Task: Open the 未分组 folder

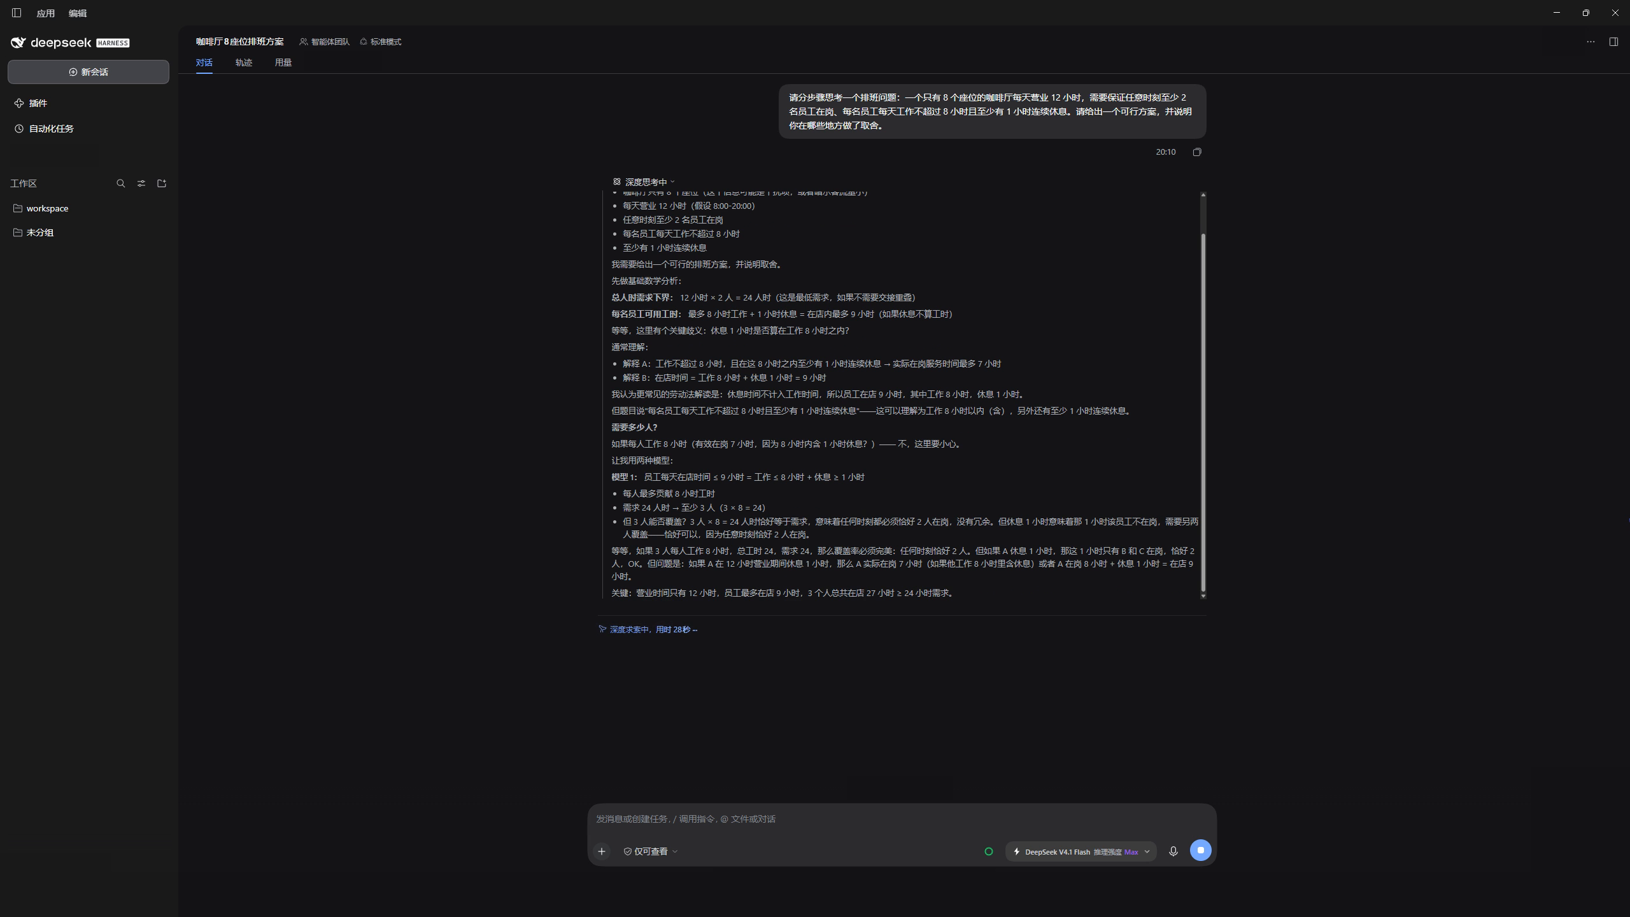Action: [x=89, y=232]
